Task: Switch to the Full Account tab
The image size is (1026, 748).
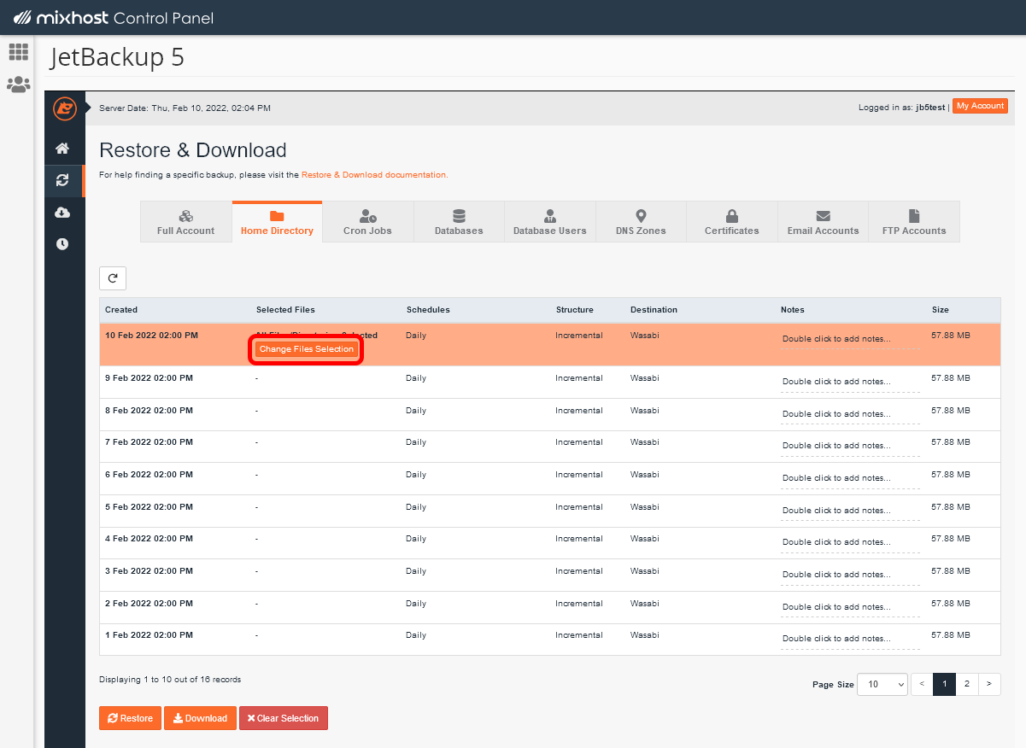Action: 185,222
